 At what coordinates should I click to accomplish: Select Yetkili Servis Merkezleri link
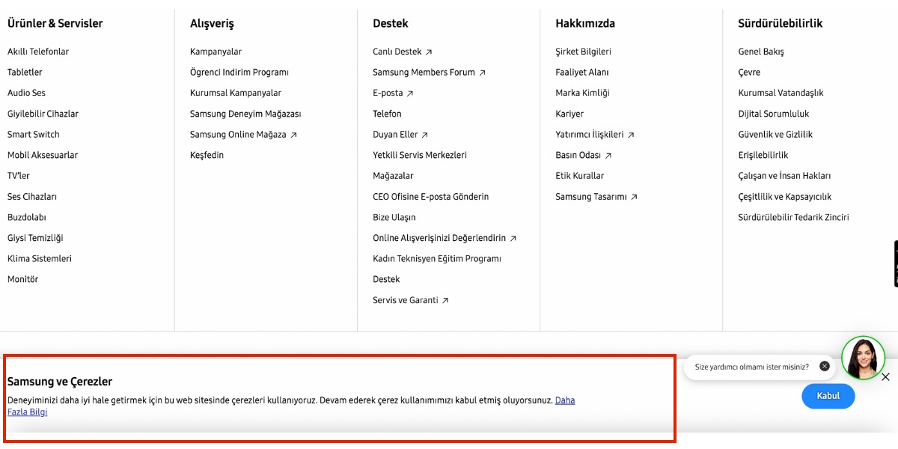(419, 155)
